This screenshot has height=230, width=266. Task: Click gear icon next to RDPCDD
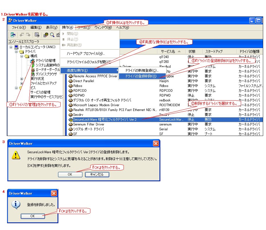(71, 91)
